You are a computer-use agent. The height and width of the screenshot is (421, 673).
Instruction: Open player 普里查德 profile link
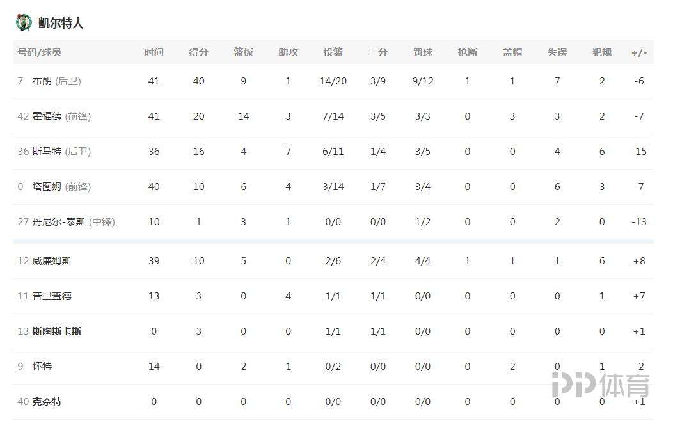point(52,296)
